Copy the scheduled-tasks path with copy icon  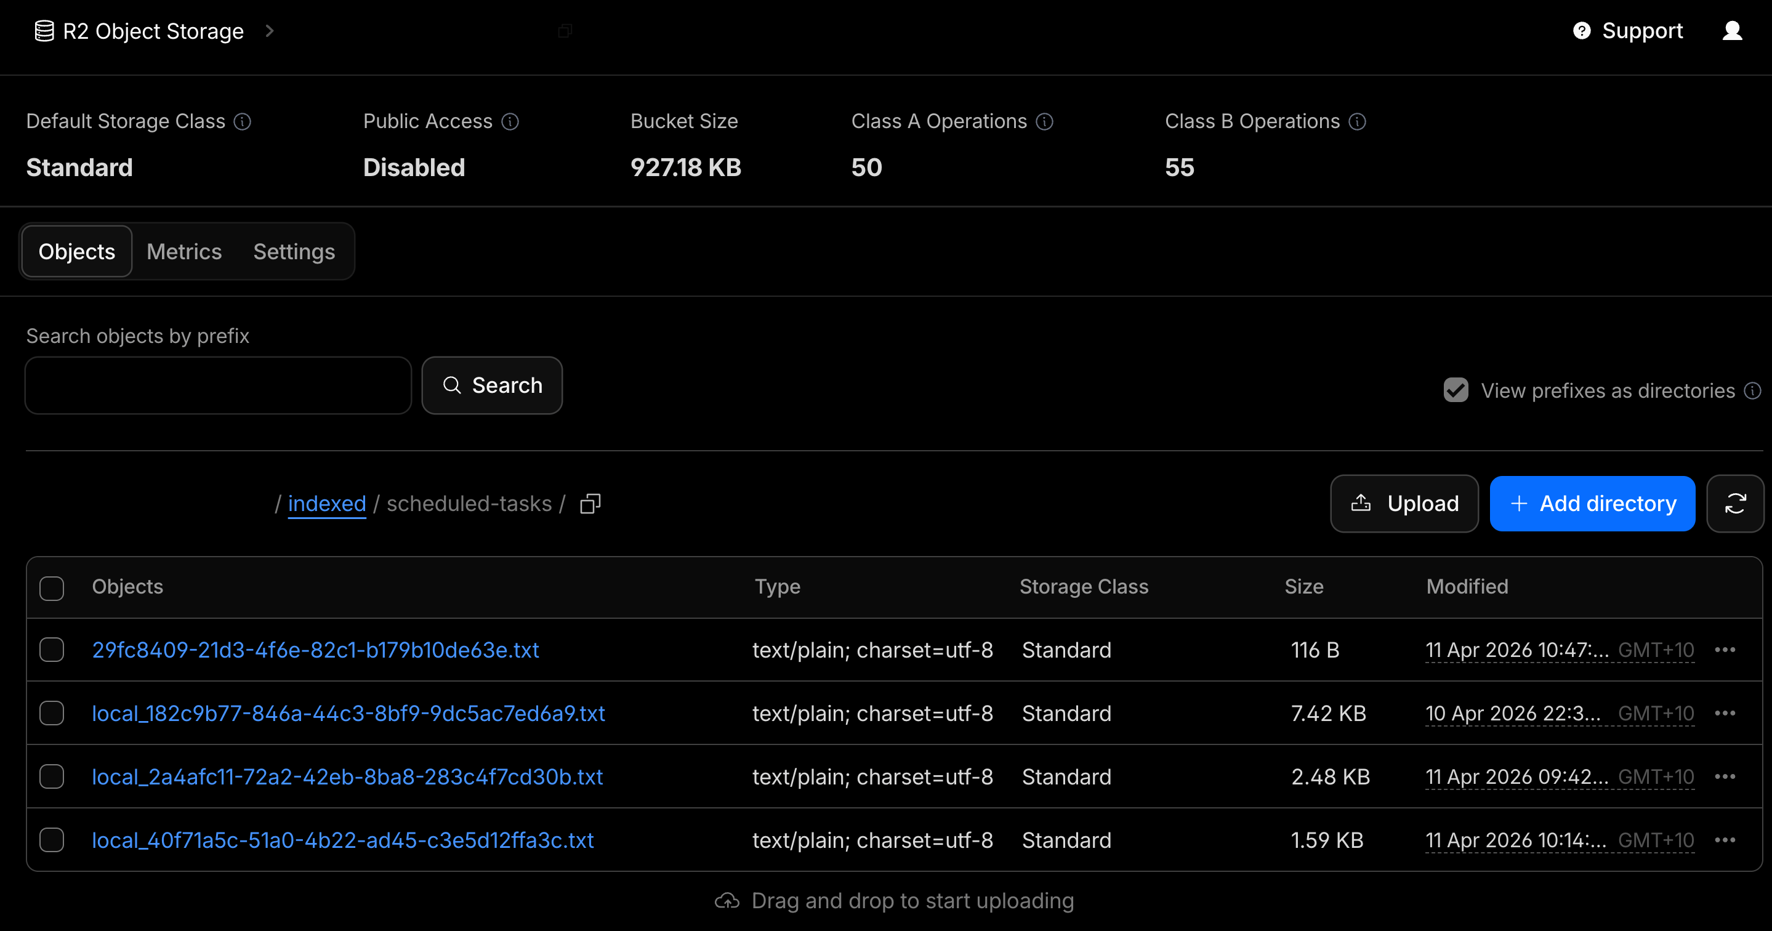click(x=590, y=504)
